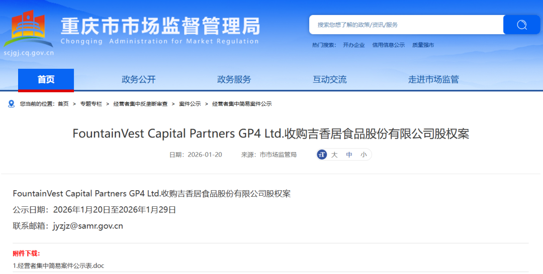Click hot search link 质量强市
Image resolution: width=543 pixels, height=274 pixels.
[x=423, y=45]
